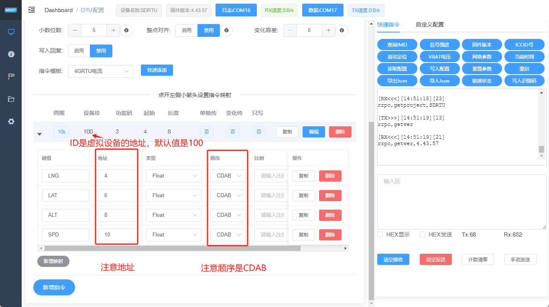Increase 变化容差 with plus button
The image size is (549, 307).
click(329, 30)
